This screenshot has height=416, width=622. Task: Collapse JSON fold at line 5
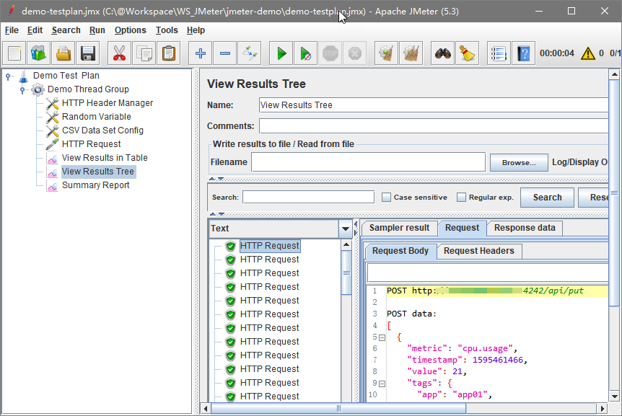382,338
